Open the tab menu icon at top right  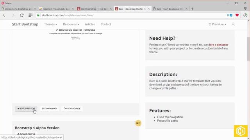coord(245,9)
